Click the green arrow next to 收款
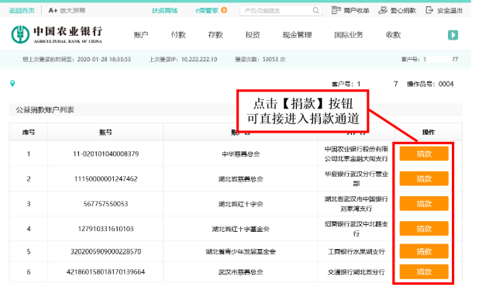 click(453, 35)
